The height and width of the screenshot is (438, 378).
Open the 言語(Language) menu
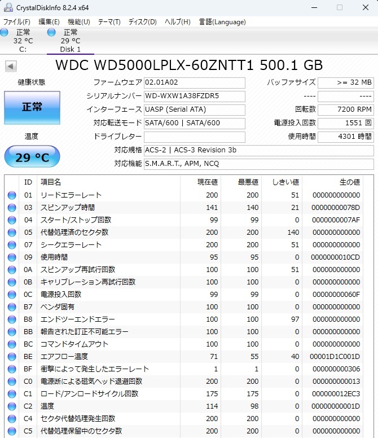[x=222, y=22]
